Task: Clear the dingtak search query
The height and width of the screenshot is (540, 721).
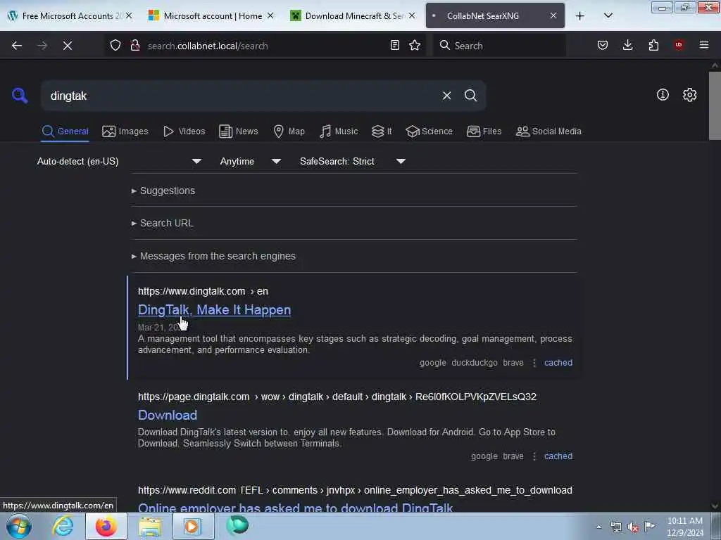Action: click(446, 96)
